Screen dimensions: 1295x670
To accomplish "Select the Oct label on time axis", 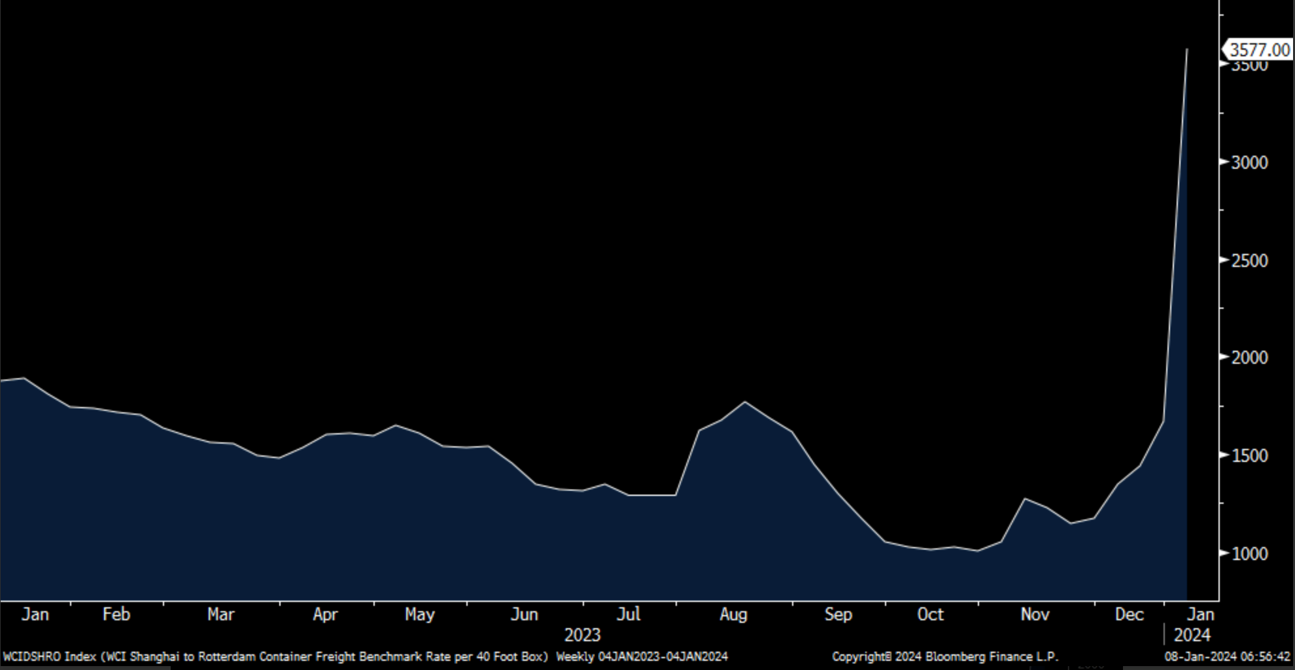I will [x=930, y=614].
